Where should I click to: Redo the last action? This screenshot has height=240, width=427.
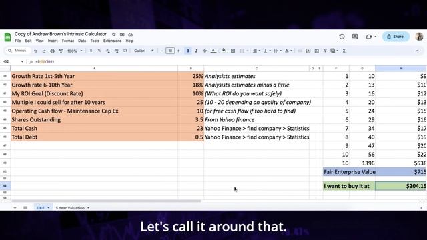point(44,51)
